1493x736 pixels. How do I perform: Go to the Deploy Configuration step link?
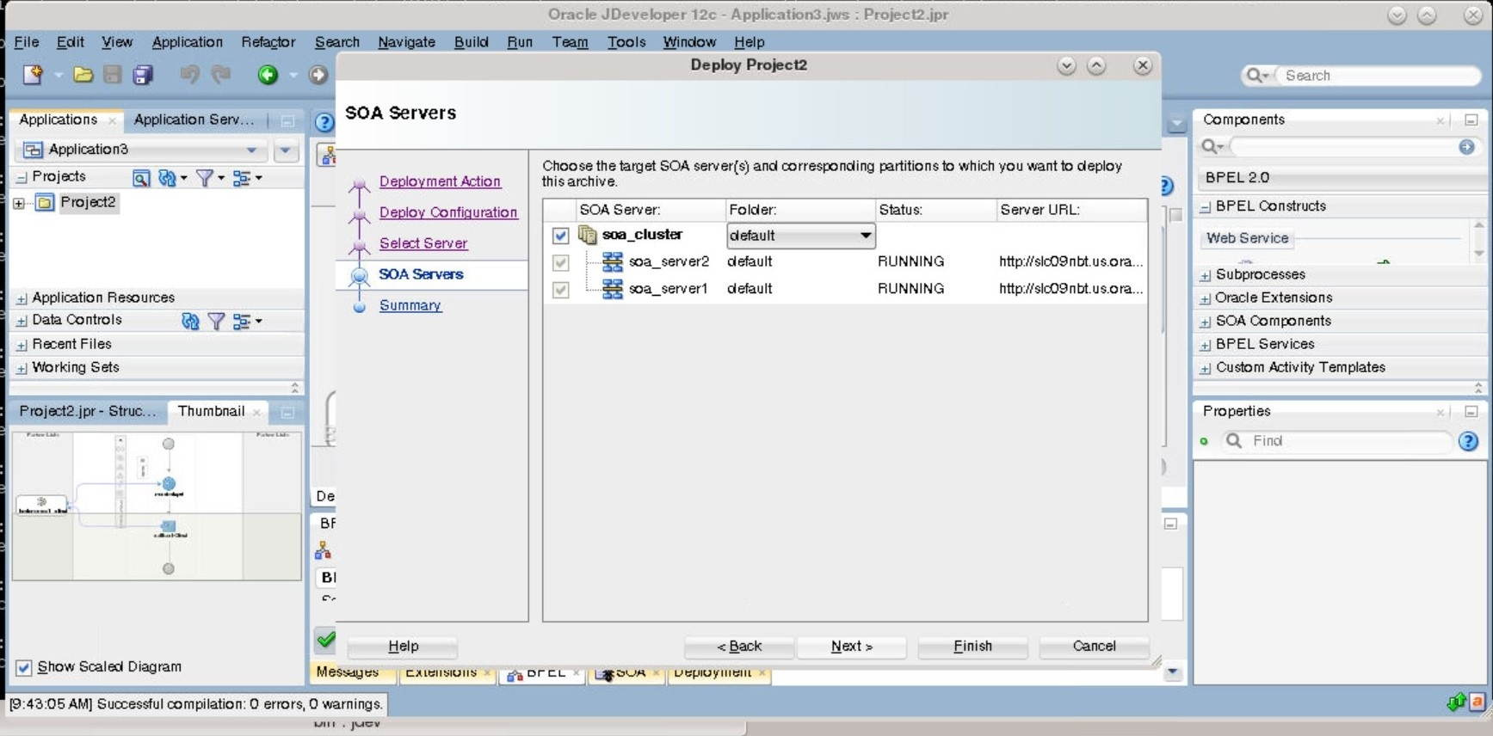pyautogui.click(x=448, y=212)
